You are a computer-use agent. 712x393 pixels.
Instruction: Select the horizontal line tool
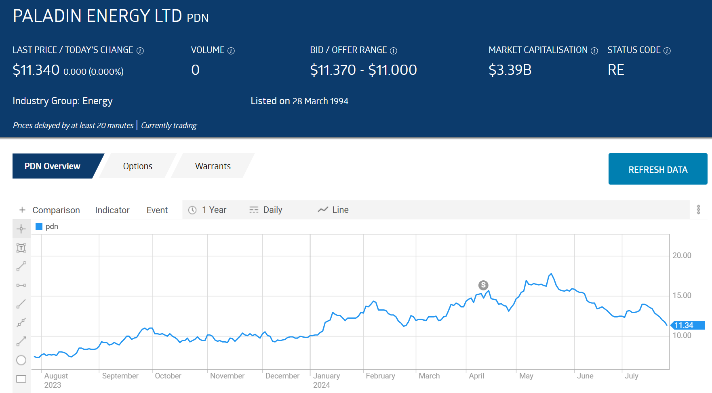tap(21, 285)
